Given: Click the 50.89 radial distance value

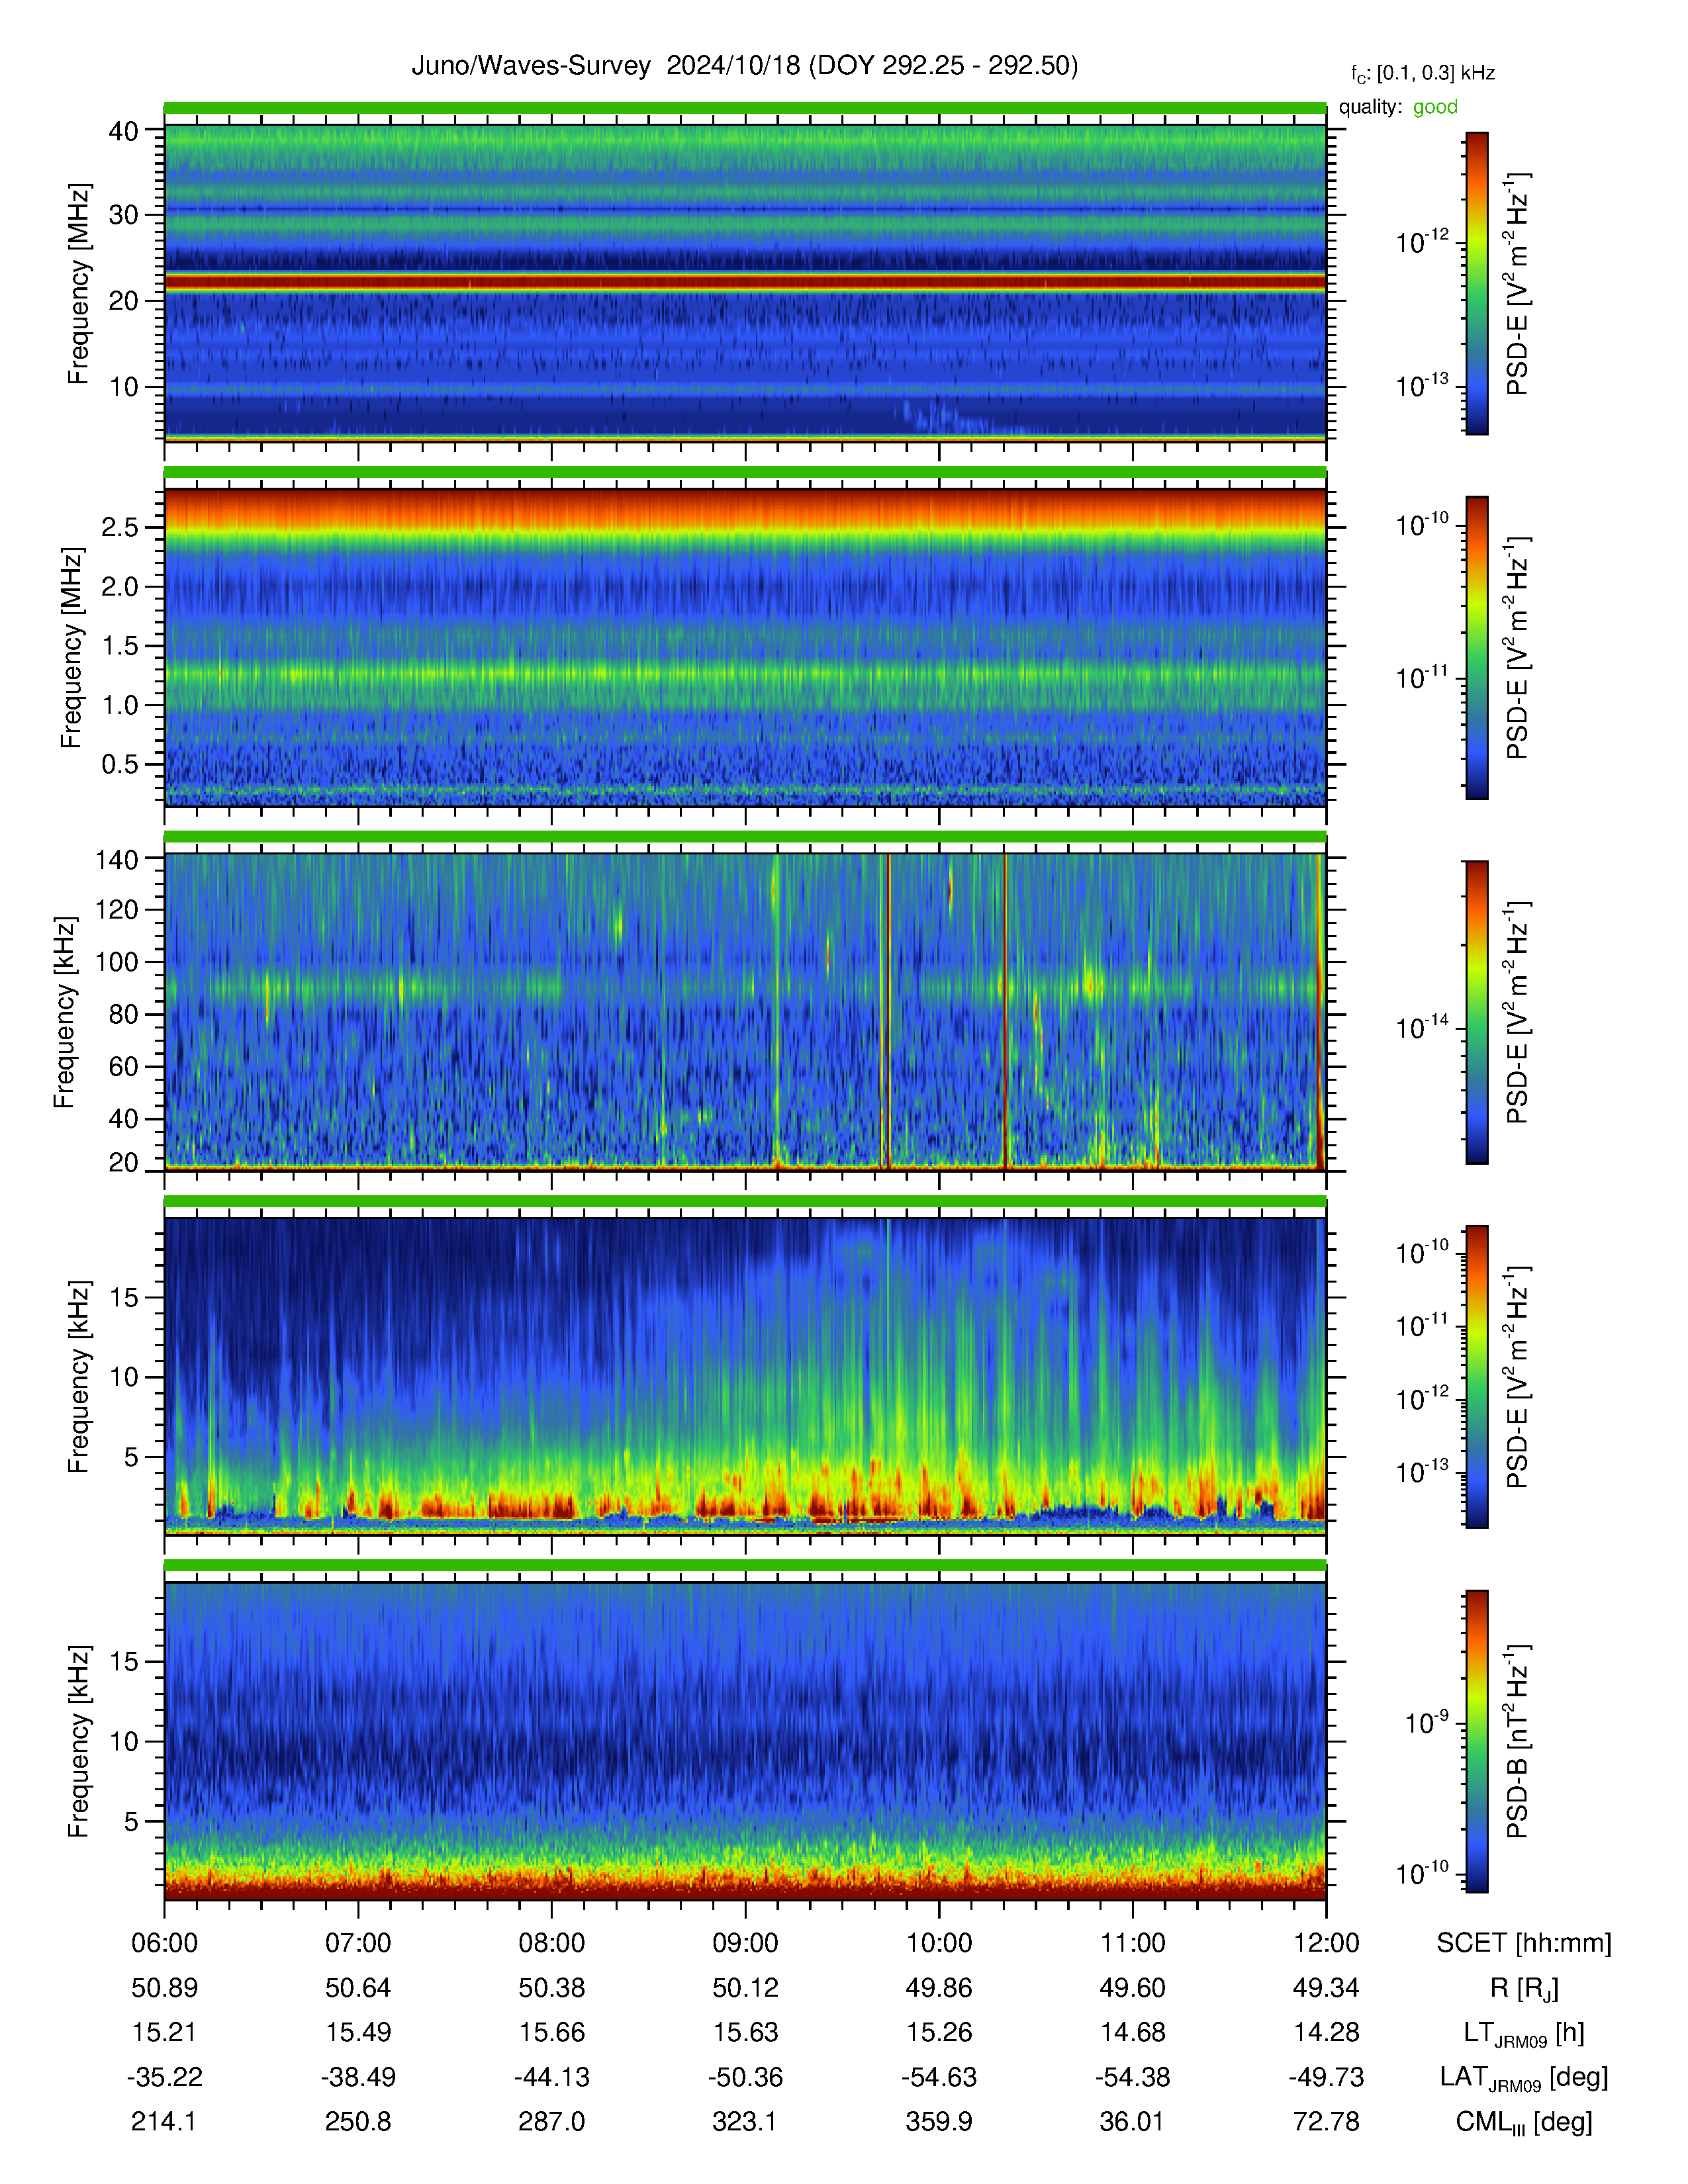Looking at the screenshot, I should [x=164, y=1988].
